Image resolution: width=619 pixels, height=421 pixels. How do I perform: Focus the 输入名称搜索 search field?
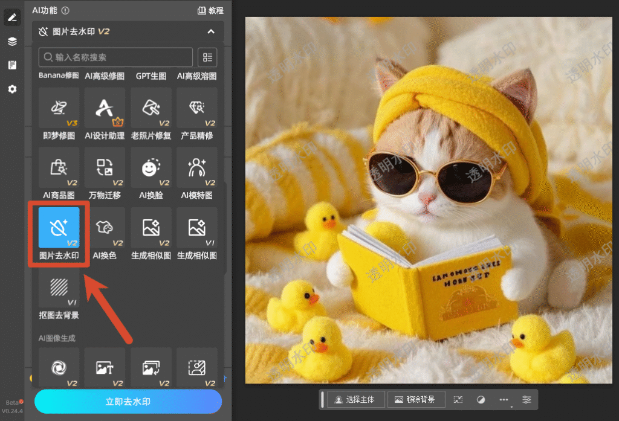(115, 57)
